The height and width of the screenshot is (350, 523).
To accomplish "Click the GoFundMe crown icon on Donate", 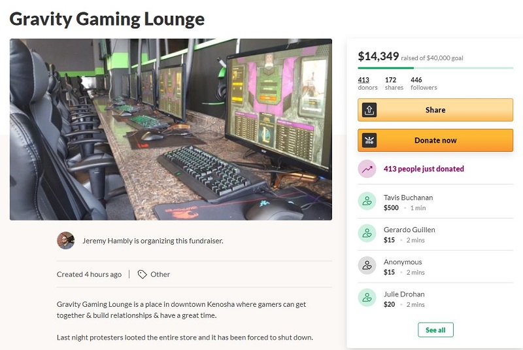I will pos(369,141).
